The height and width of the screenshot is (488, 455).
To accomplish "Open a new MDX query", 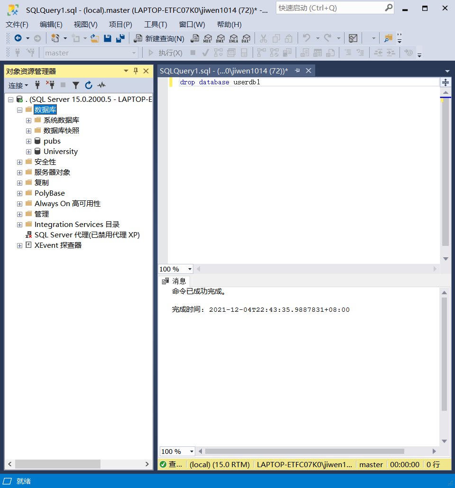I will (208, 38).
